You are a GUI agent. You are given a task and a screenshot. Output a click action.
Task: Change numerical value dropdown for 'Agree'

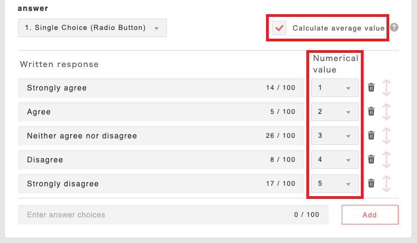pos(335,112)
